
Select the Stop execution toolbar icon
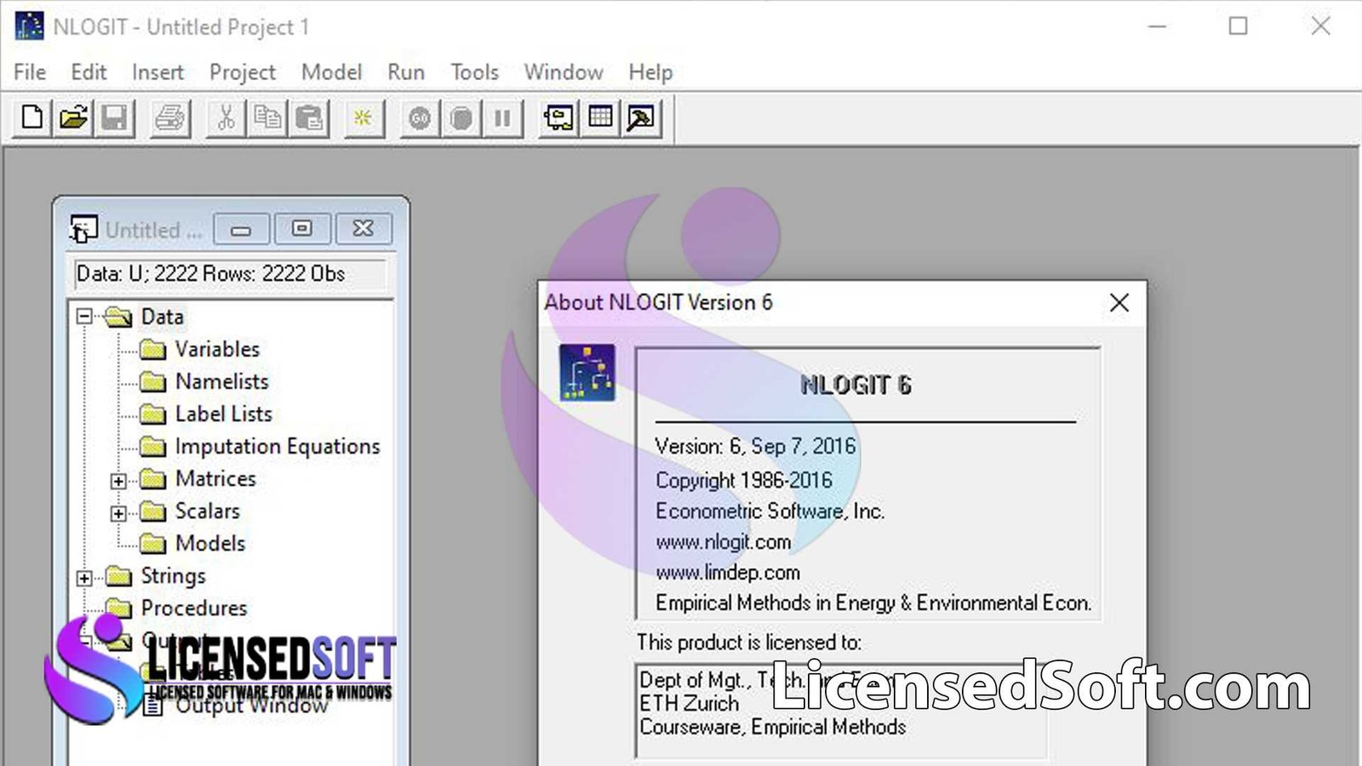(x=460, y=118)
